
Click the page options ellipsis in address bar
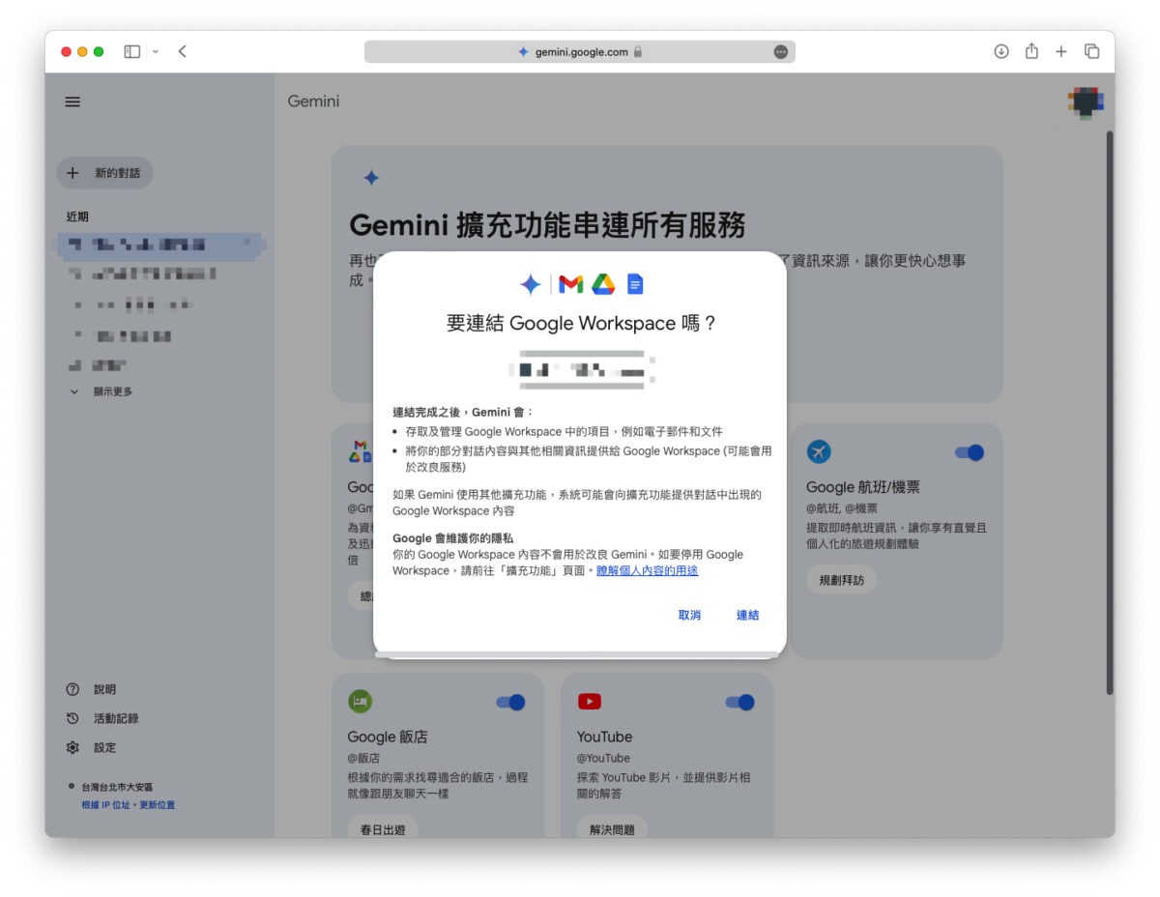(781, 52)
